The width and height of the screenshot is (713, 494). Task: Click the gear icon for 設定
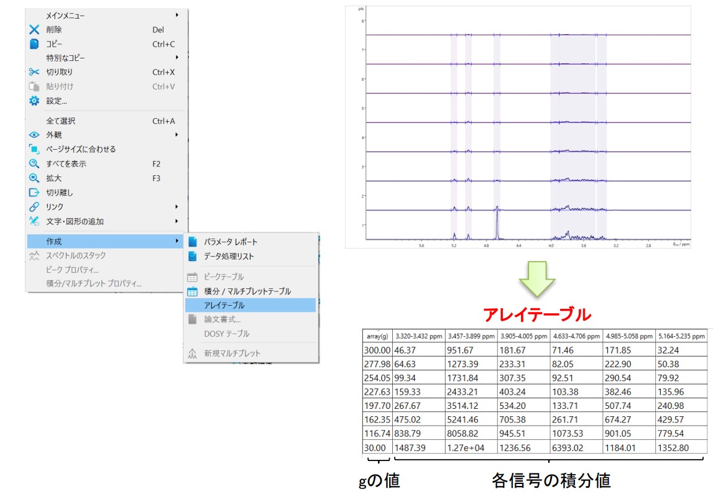pyautogui.click(x=34, y=101)
